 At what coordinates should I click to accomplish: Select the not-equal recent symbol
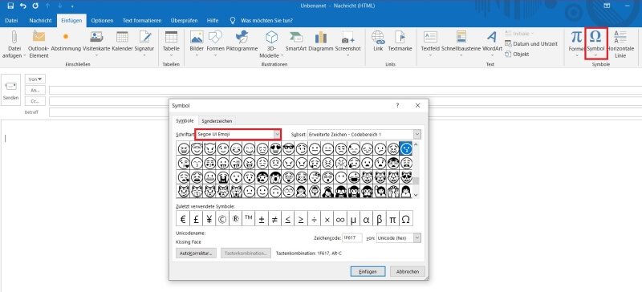(274, 219)
